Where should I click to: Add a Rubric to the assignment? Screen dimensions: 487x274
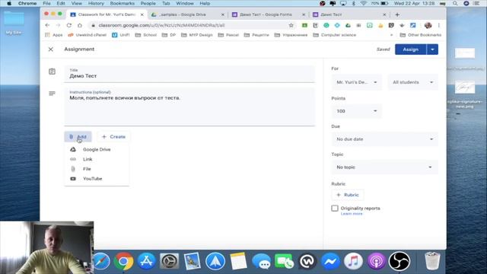coord(348,195)
